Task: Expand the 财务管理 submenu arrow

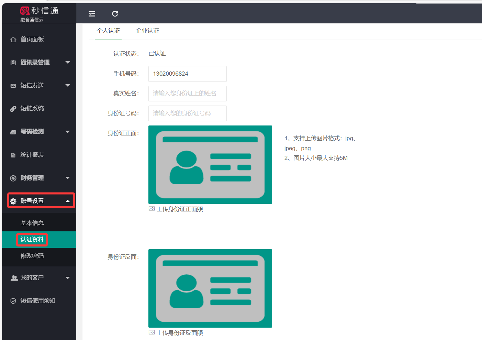Action: pos(68,178)
